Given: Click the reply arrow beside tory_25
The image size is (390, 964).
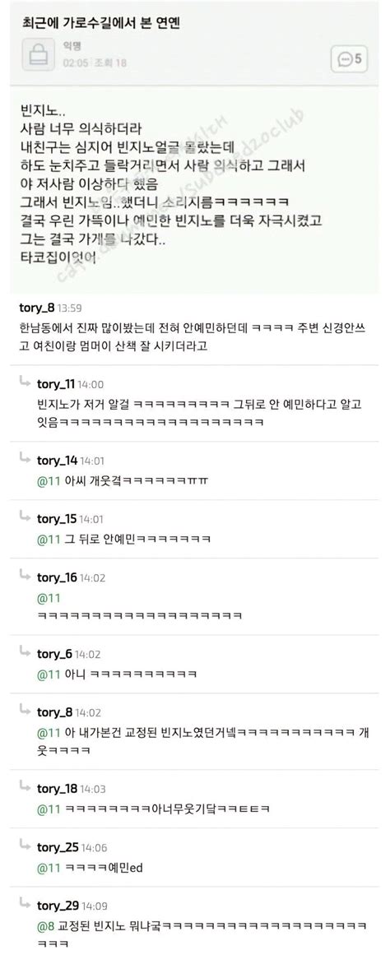Looking at the screenshot, I should 25,846.
